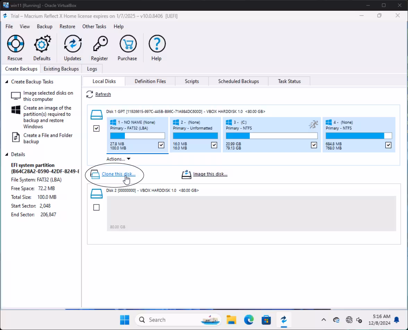This screenshot has height=330, width=408.
Task: Switch to the Definition Files tab
Action: pos(150,81)
